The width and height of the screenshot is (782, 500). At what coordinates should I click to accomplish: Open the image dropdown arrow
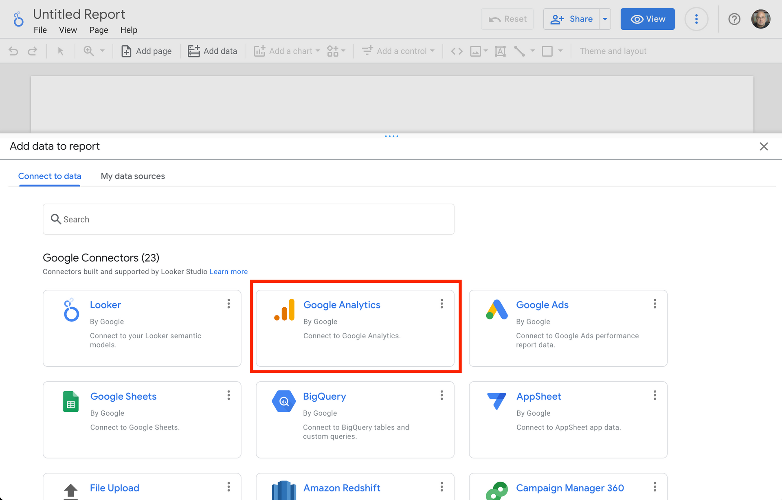[485, 51]
